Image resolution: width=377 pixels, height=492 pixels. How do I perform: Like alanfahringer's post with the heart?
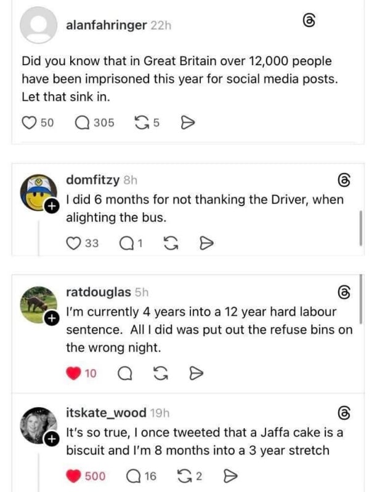(29, 123)
